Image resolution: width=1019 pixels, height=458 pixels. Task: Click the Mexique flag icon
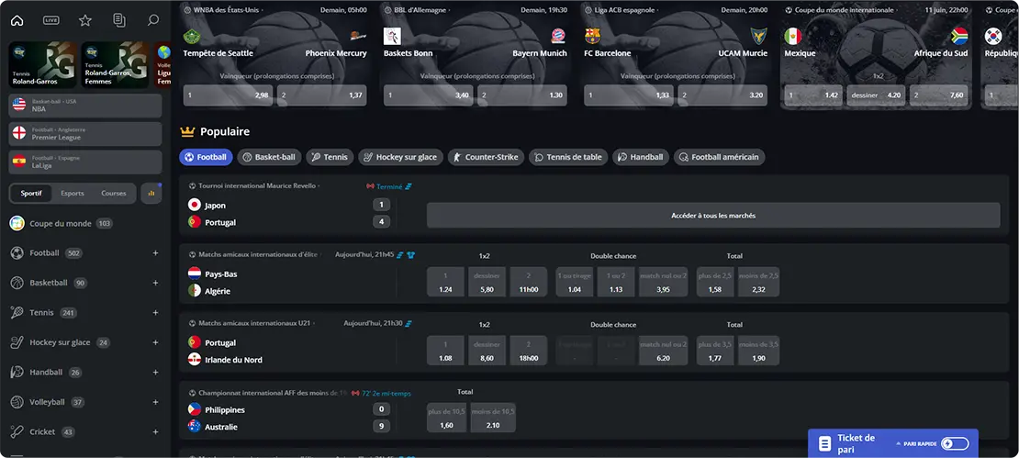coord(792,36)
